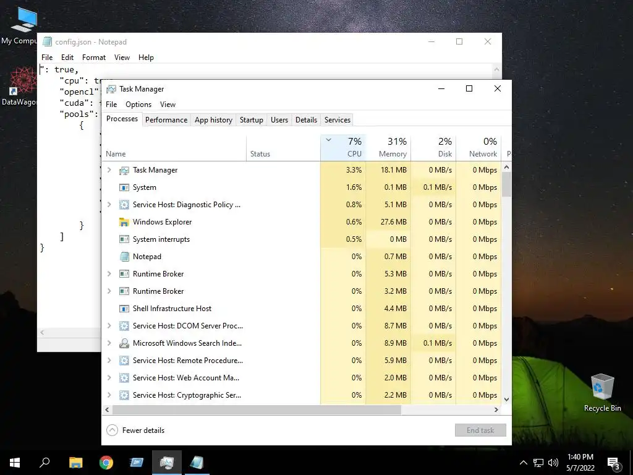Expand Service Host: DCOM Server group
Image resolution: width=633 pixels, height=475 pixels.
[109, 326]
